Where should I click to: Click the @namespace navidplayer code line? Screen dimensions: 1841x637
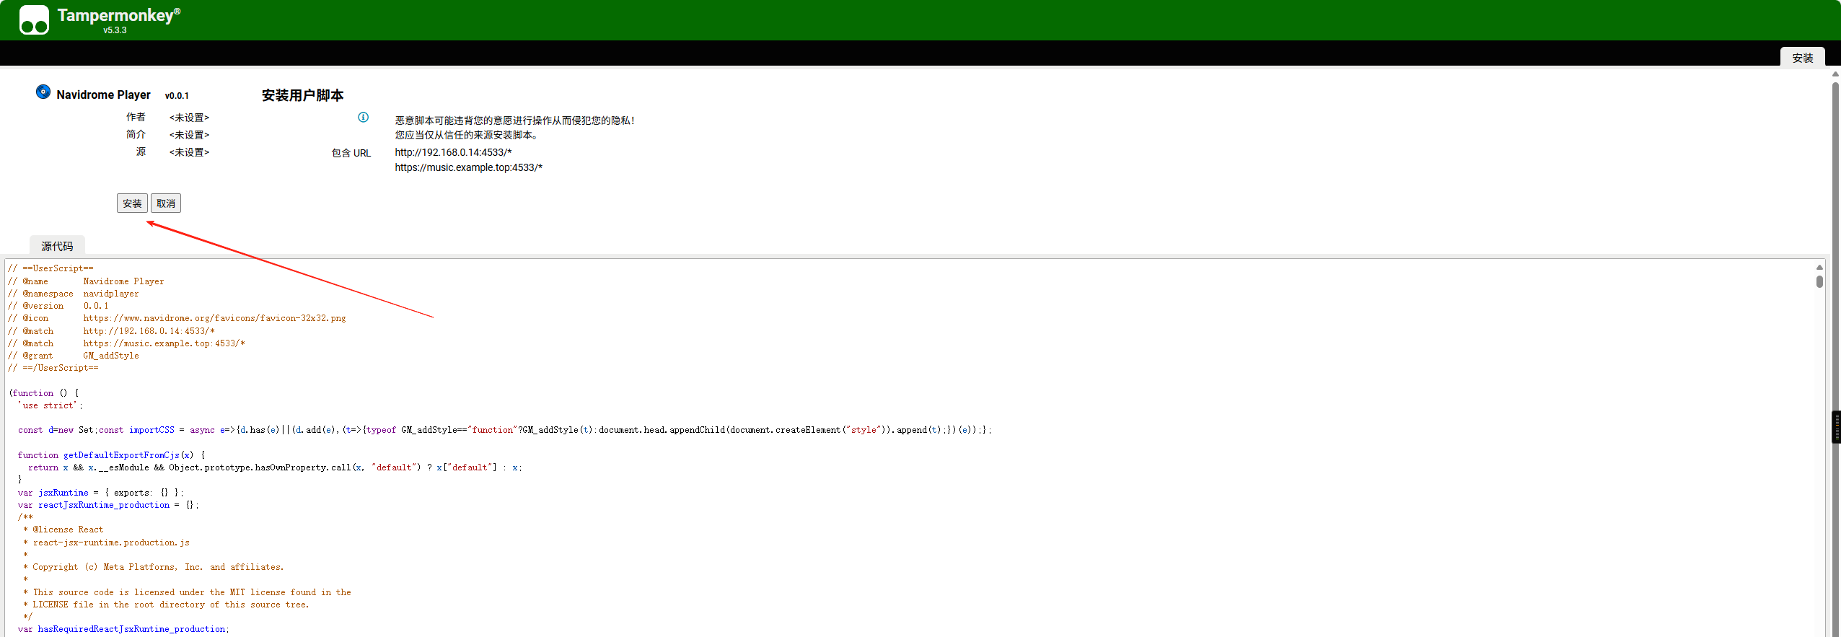(74, 294)
